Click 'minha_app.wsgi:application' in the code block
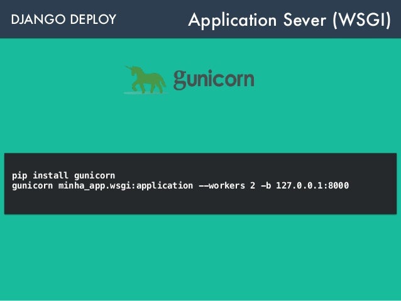Image resolution: width=401 pixels, height=301 pixels. click(x=126, y=186)
